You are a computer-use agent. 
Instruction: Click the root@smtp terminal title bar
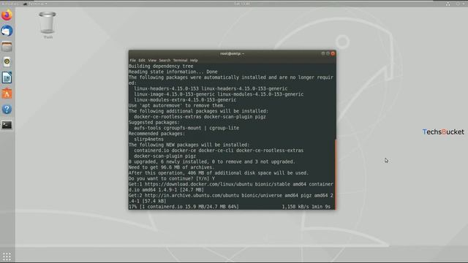233,53
